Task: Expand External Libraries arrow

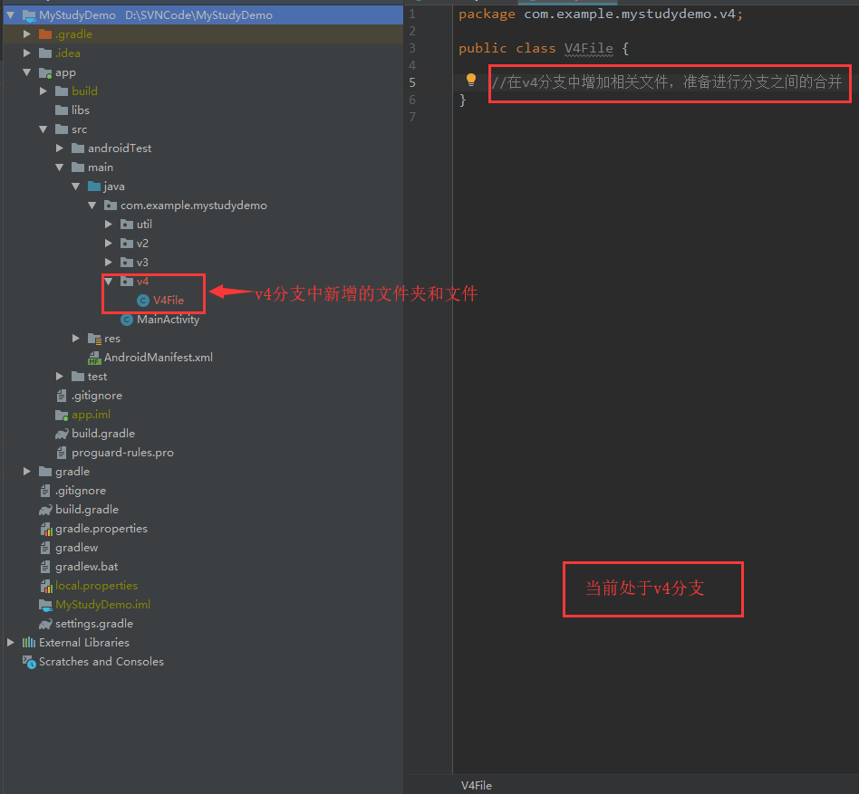Action: [10, 643]
